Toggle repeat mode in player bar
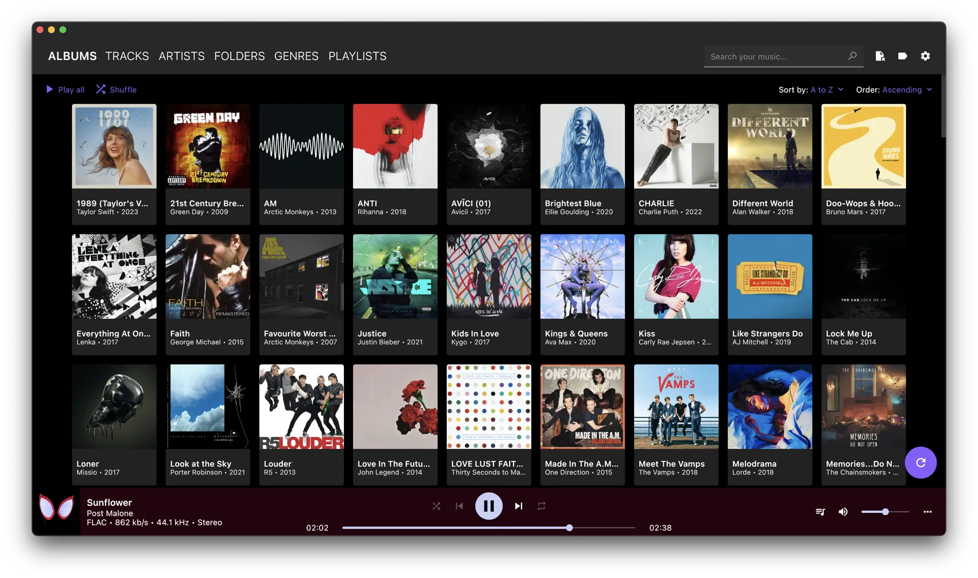Screen dimensions: 978x578 click(x=541, y=506)
